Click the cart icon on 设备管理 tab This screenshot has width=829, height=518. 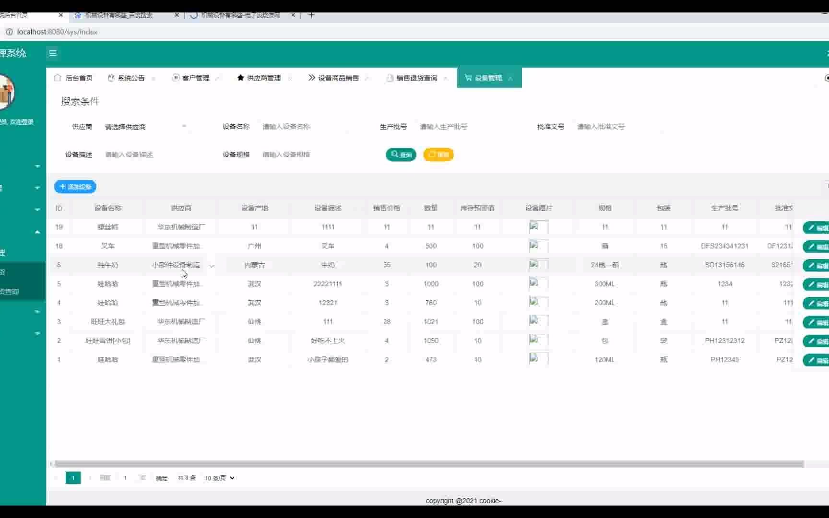click(468, 78)
